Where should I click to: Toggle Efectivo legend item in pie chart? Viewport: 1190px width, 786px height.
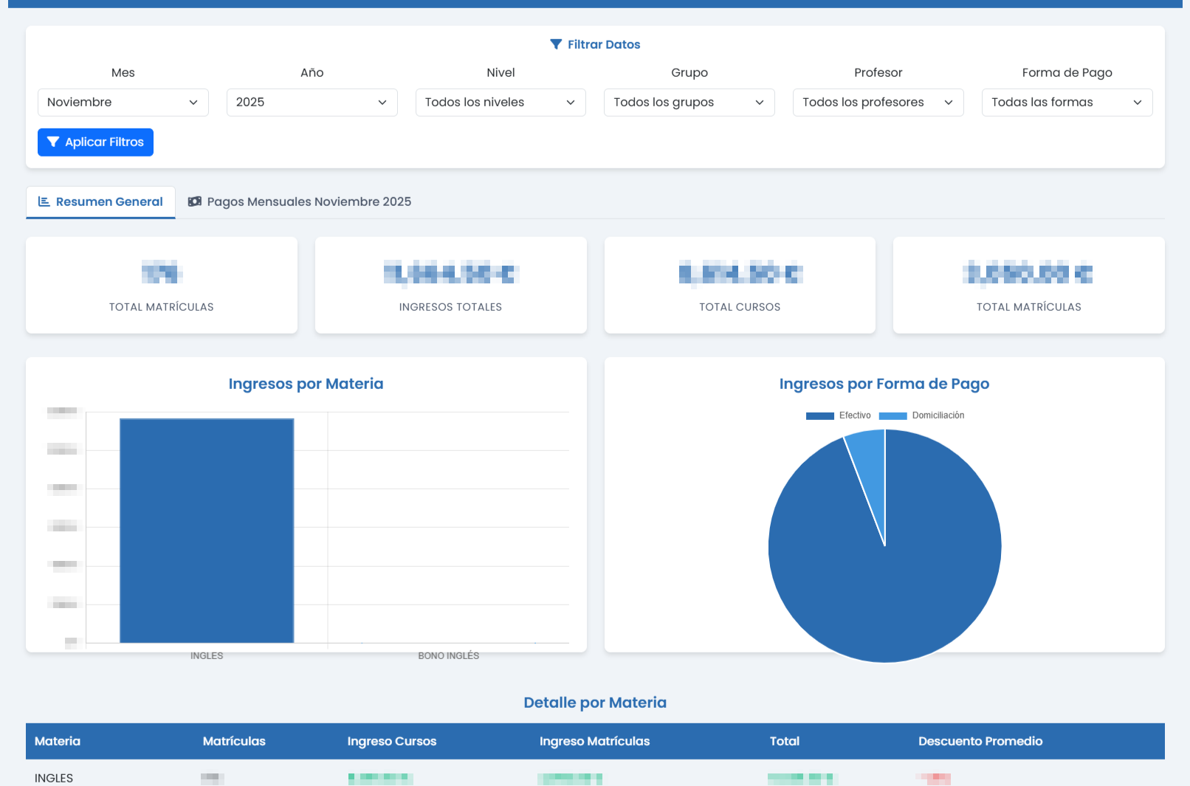839,416
